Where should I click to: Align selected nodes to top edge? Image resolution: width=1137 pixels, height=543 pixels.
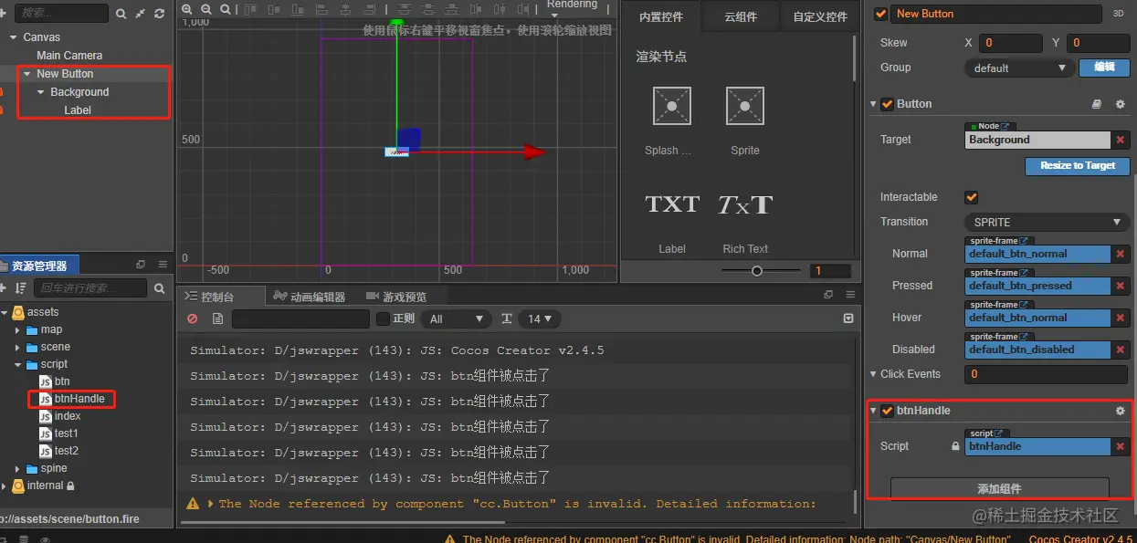(x=248, y=9)
